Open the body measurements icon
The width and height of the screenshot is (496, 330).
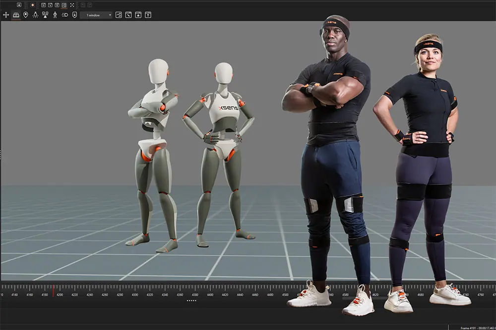click(x=74, y=15)
